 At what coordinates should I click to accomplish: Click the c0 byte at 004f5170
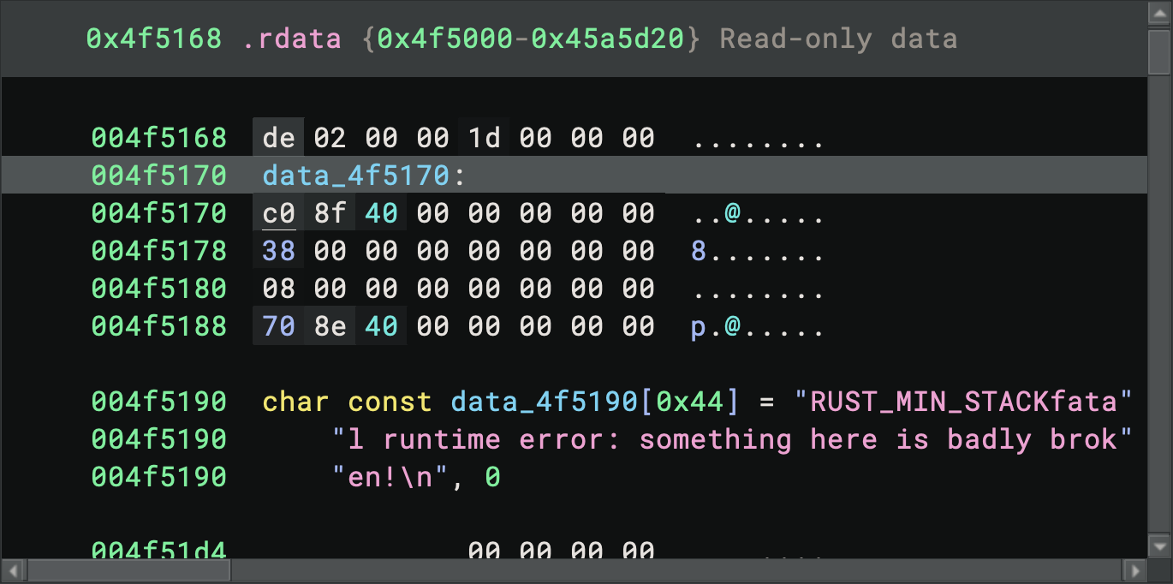point(278,213)
